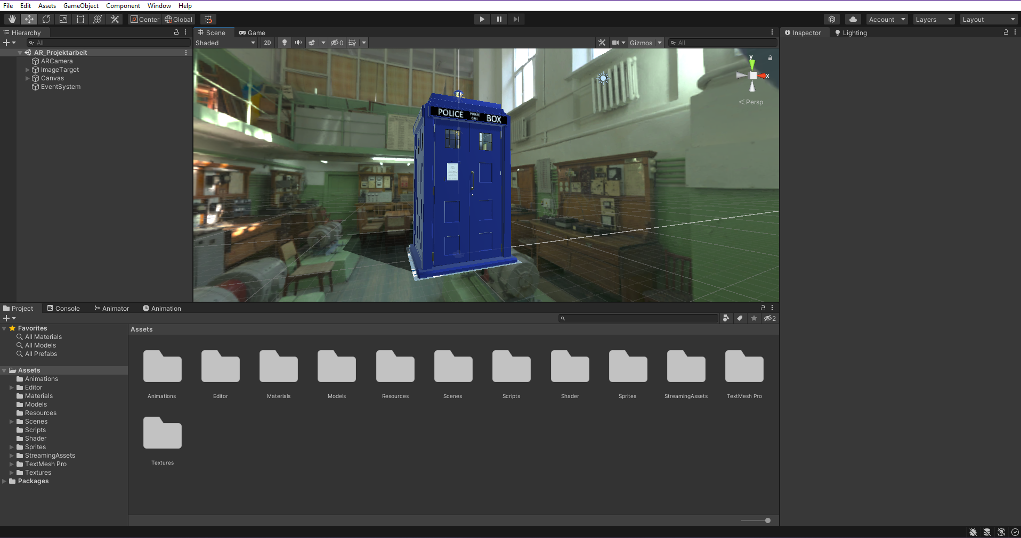The width and height of the screenshot is (1021, 538).
Task: Click the Play button
Action: click(482, 19)
